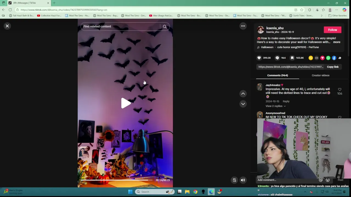Click the search magnifier in Find related content

point(165,27)
